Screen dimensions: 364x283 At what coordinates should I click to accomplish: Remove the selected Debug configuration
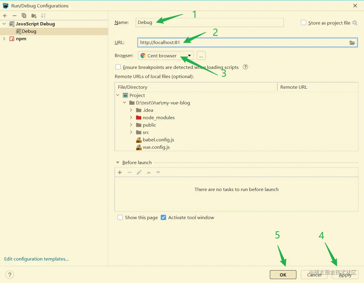(14, 15)
